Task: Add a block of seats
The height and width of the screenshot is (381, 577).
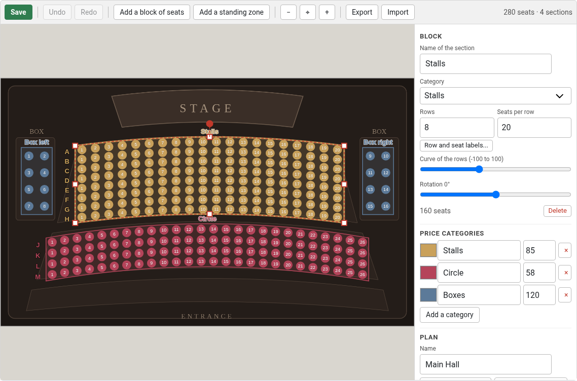Action: tap(152, 12)
